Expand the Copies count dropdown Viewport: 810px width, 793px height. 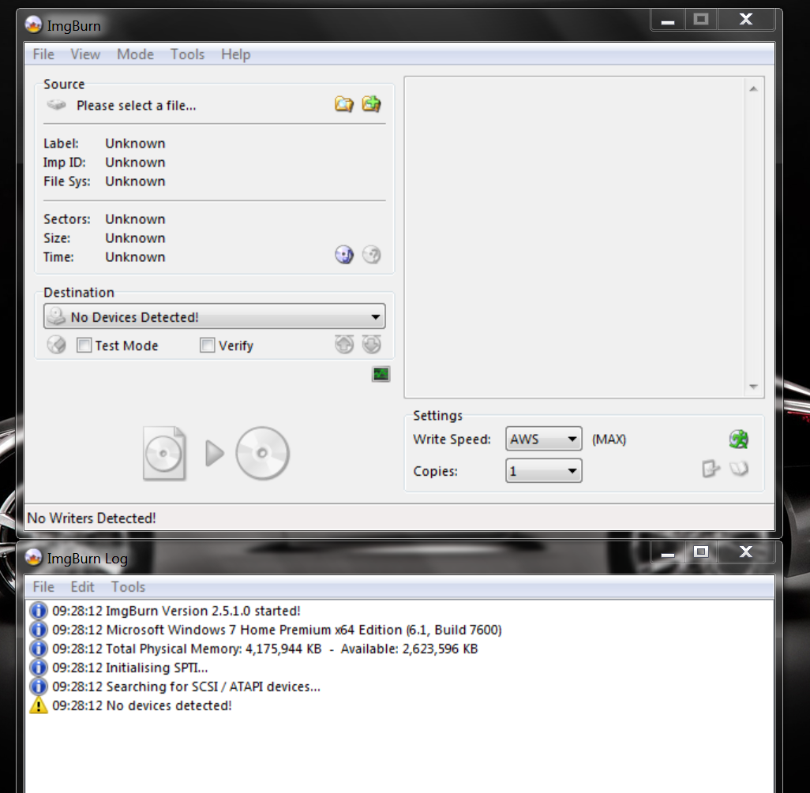(572, 470)
